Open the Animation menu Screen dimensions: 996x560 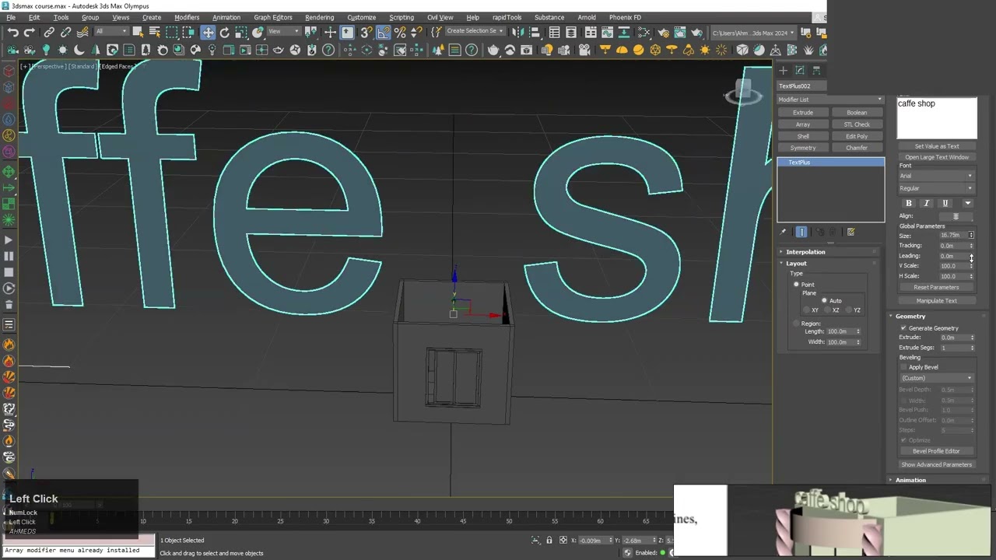point(226,17)
